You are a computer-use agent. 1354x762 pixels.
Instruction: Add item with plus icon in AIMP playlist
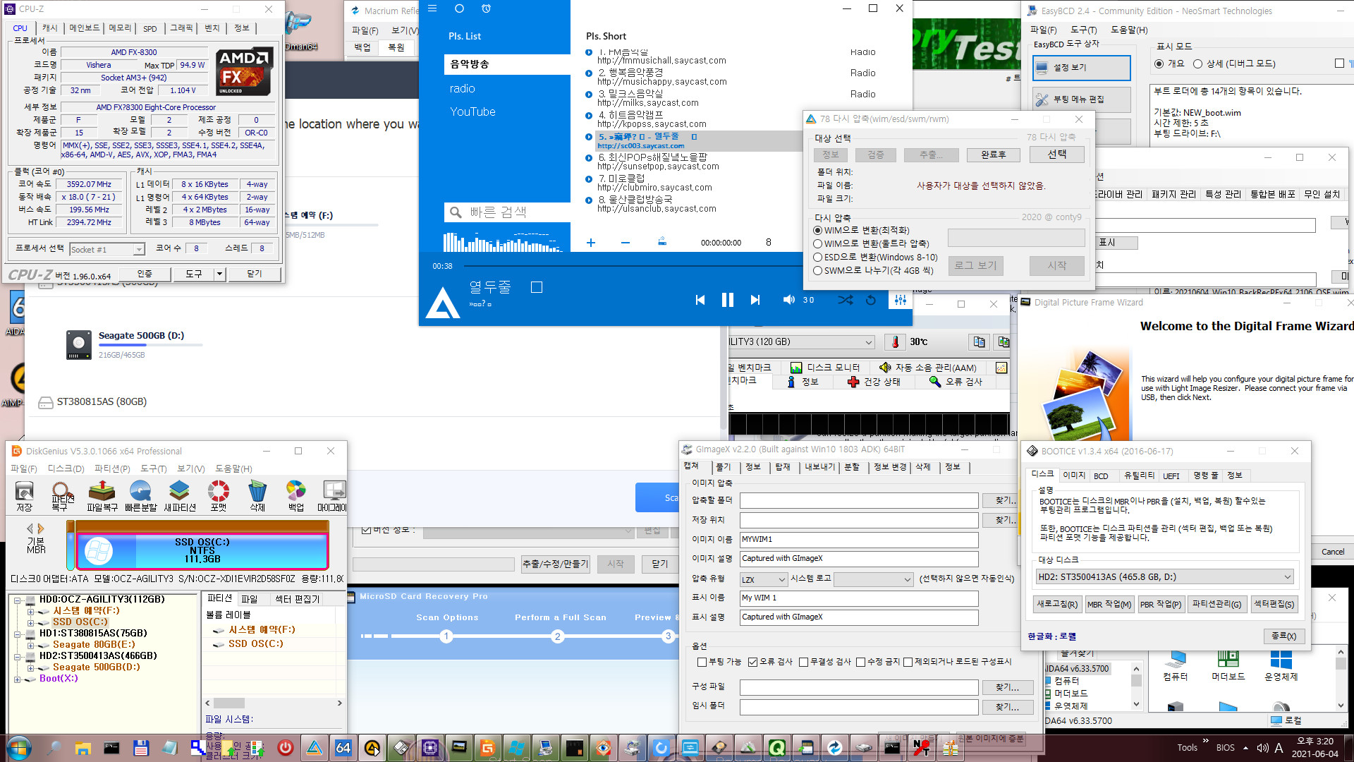pyautogui.click(x=591, y=243)
